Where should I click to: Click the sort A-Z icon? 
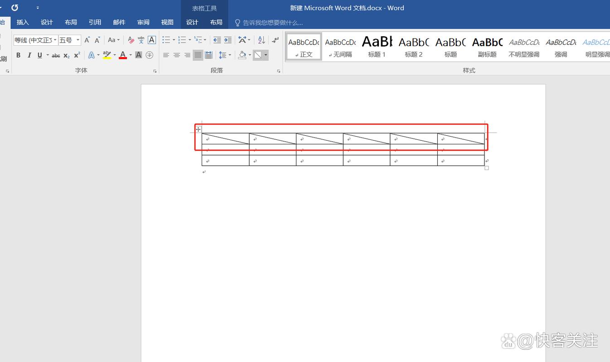coord(261,40)
